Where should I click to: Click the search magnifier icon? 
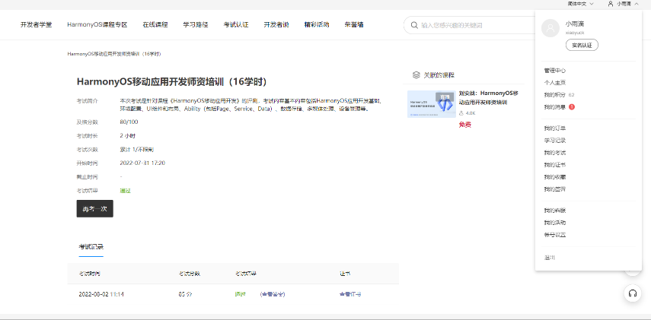point(414,25)
